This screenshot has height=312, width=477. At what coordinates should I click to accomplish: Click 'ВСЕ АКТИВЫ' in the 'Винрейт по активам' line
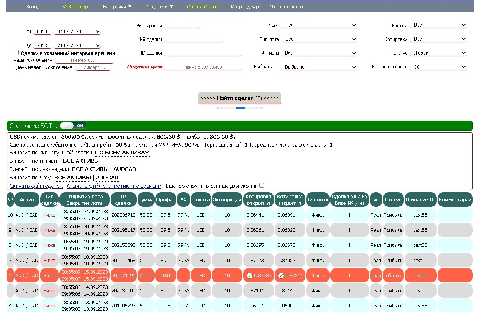pyautogui.click(x=81, y=161)
